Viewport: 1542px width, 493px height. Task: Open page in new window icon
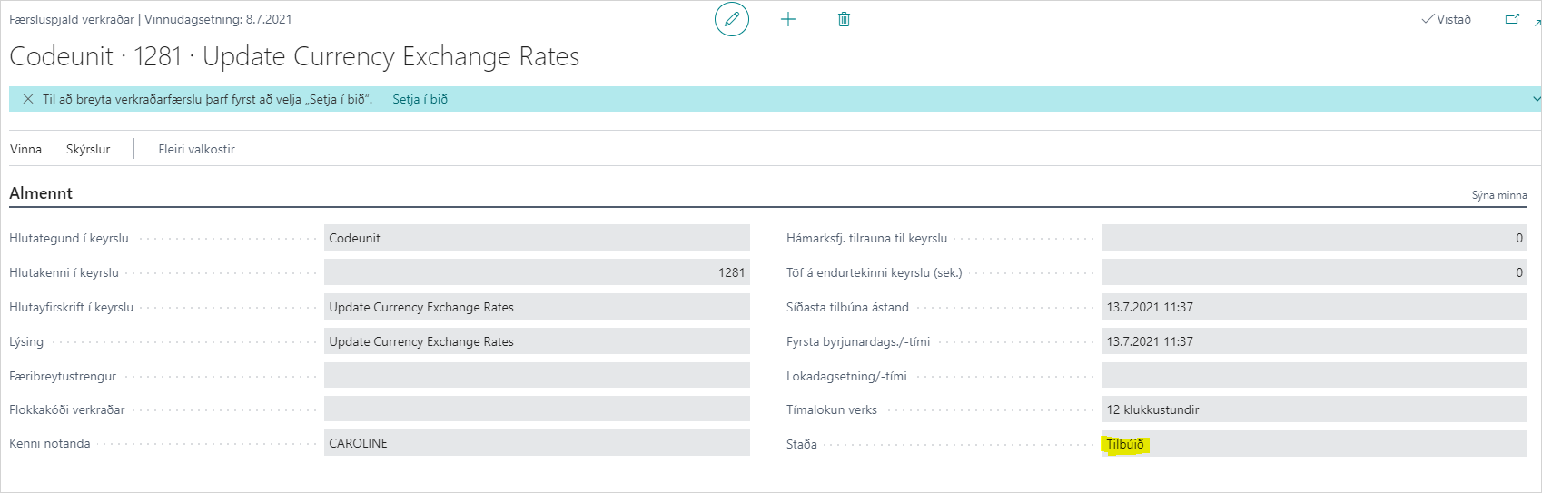coord(1512,19)
